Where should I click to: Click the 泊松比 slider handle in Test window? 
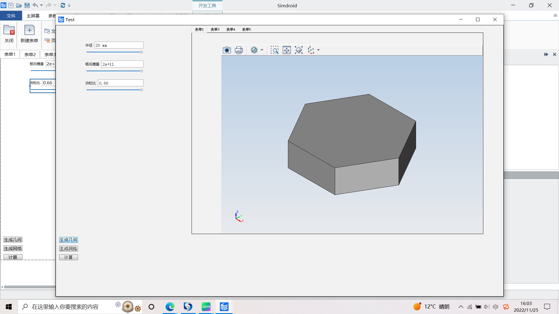click(x=141, y=90)
